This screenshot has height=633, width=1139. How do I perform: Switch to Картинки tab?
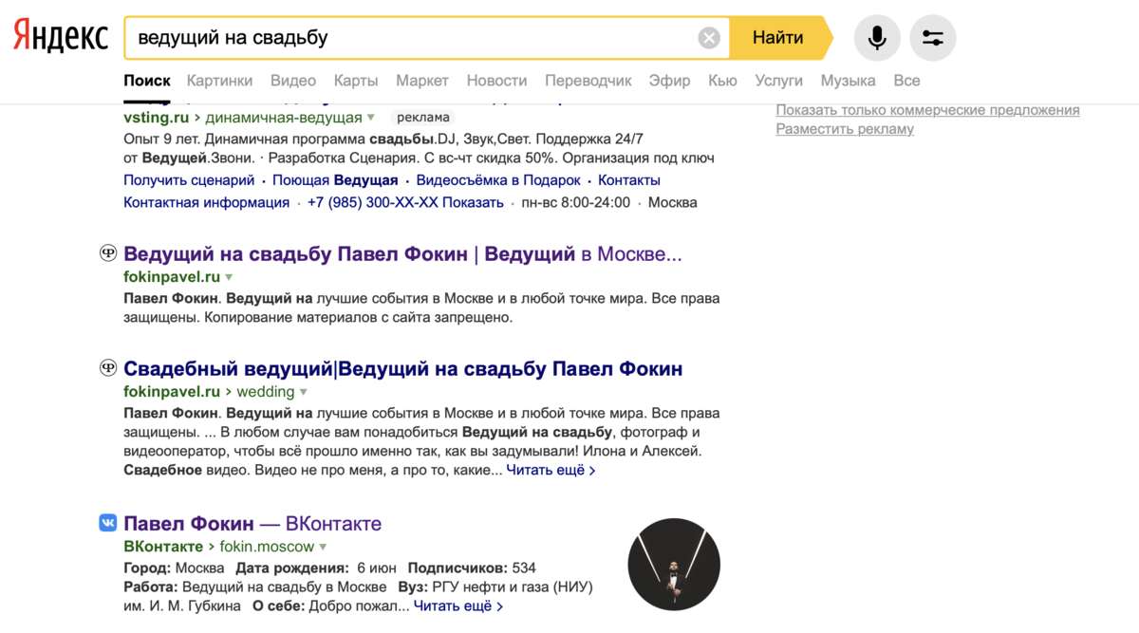[219, 81]
